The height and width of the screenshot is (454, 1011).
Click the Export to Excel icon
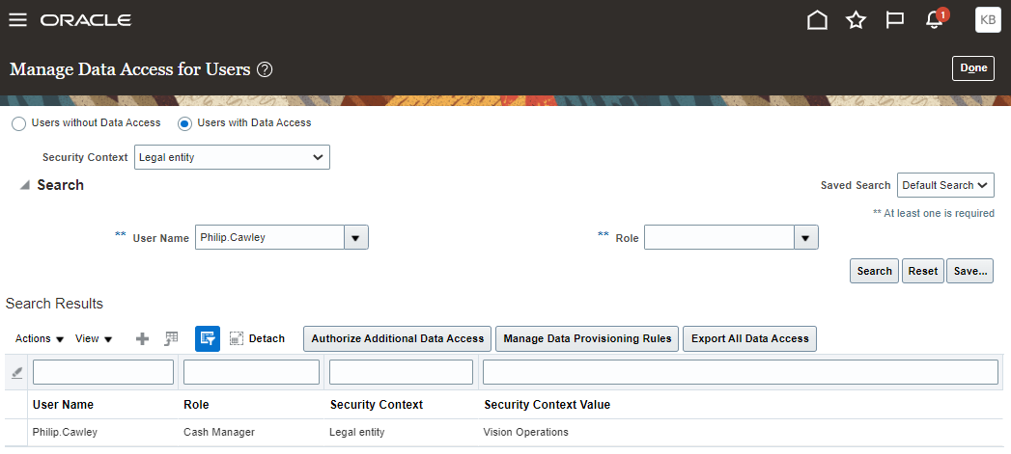[x=171, y=338]
